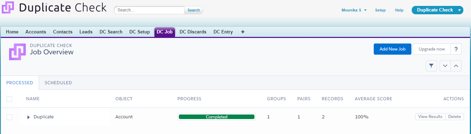Add a new tab with plus icon
The image size is (471, 134).
point(243,32)
